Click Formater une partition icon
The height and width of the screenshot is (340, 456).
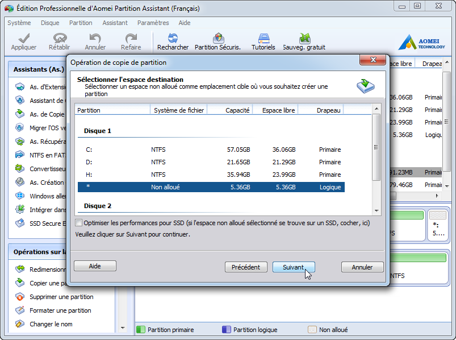(20, 310)
